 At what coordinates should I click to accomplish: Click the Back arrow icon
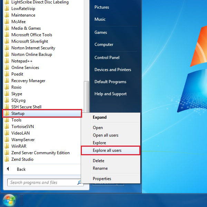(x=8, y=169)
